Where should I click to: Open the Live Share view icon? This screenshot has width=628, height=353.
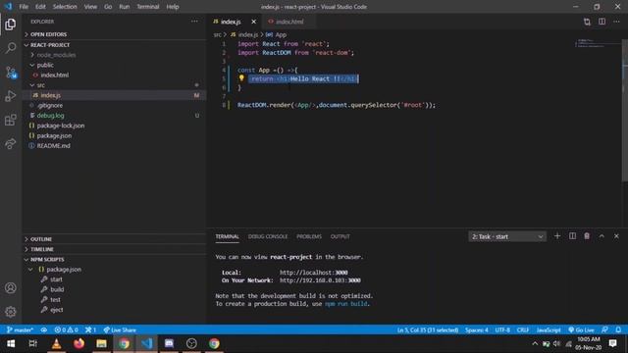coord(11,144)
